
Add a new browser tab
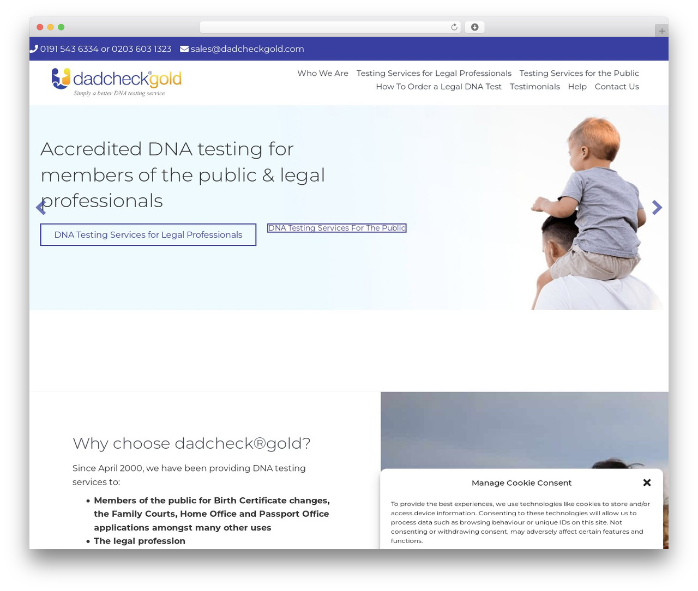click(x=661, y=31)
